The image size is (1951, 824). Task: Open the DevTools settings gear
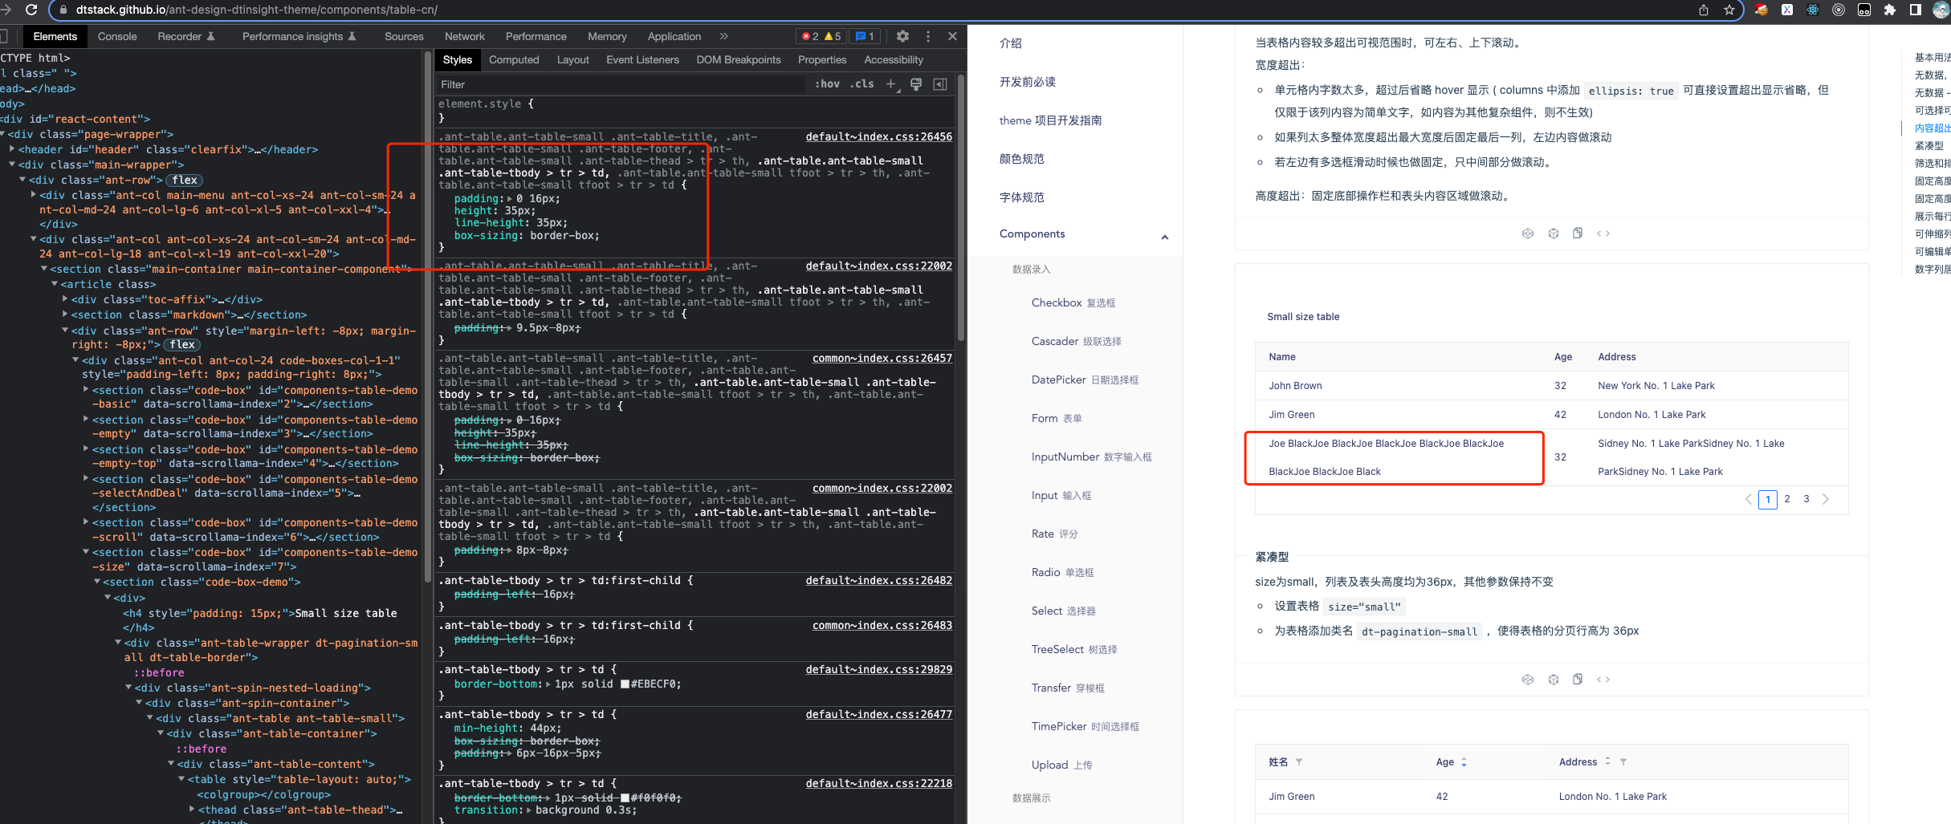pos(902,36)
